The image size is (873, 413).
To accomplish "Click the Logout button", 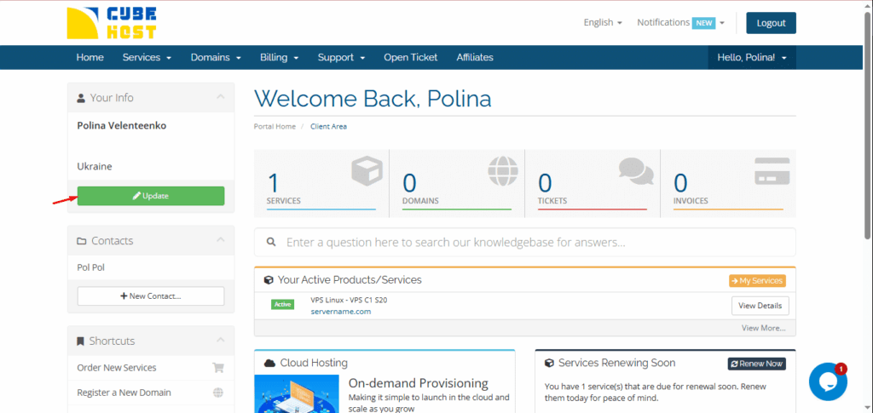I will 771,23.
